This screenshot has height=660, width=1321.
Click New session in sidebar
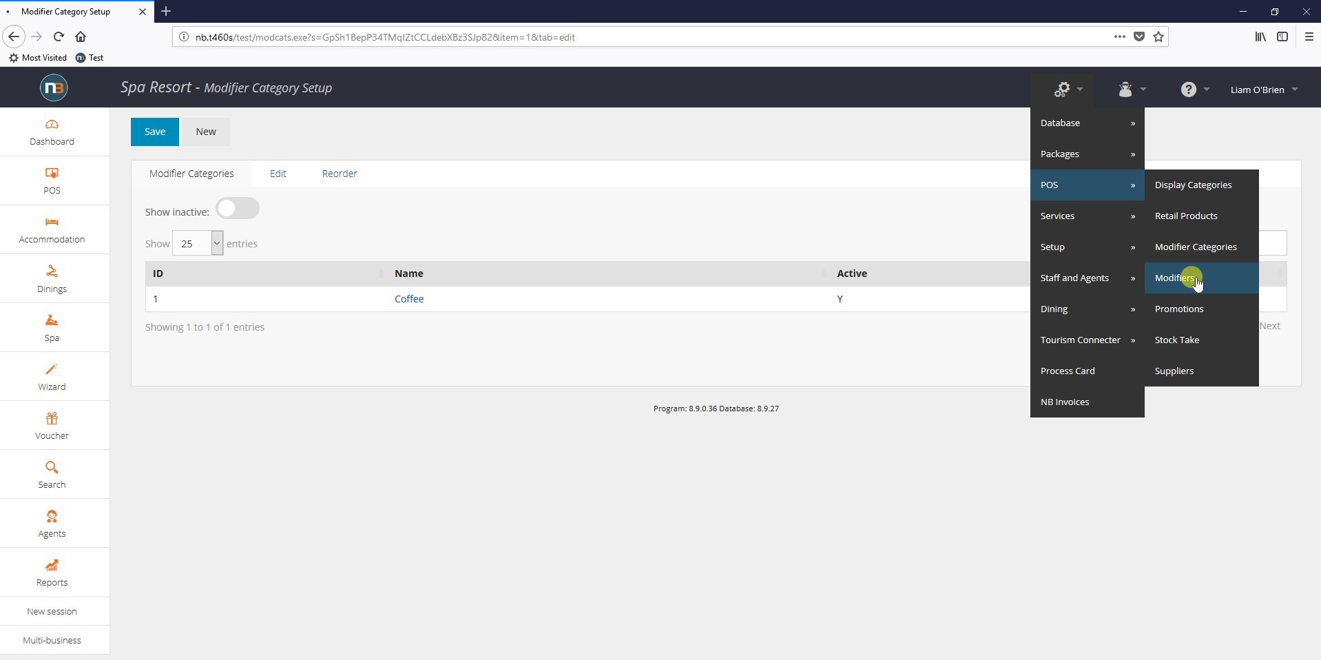52,611
